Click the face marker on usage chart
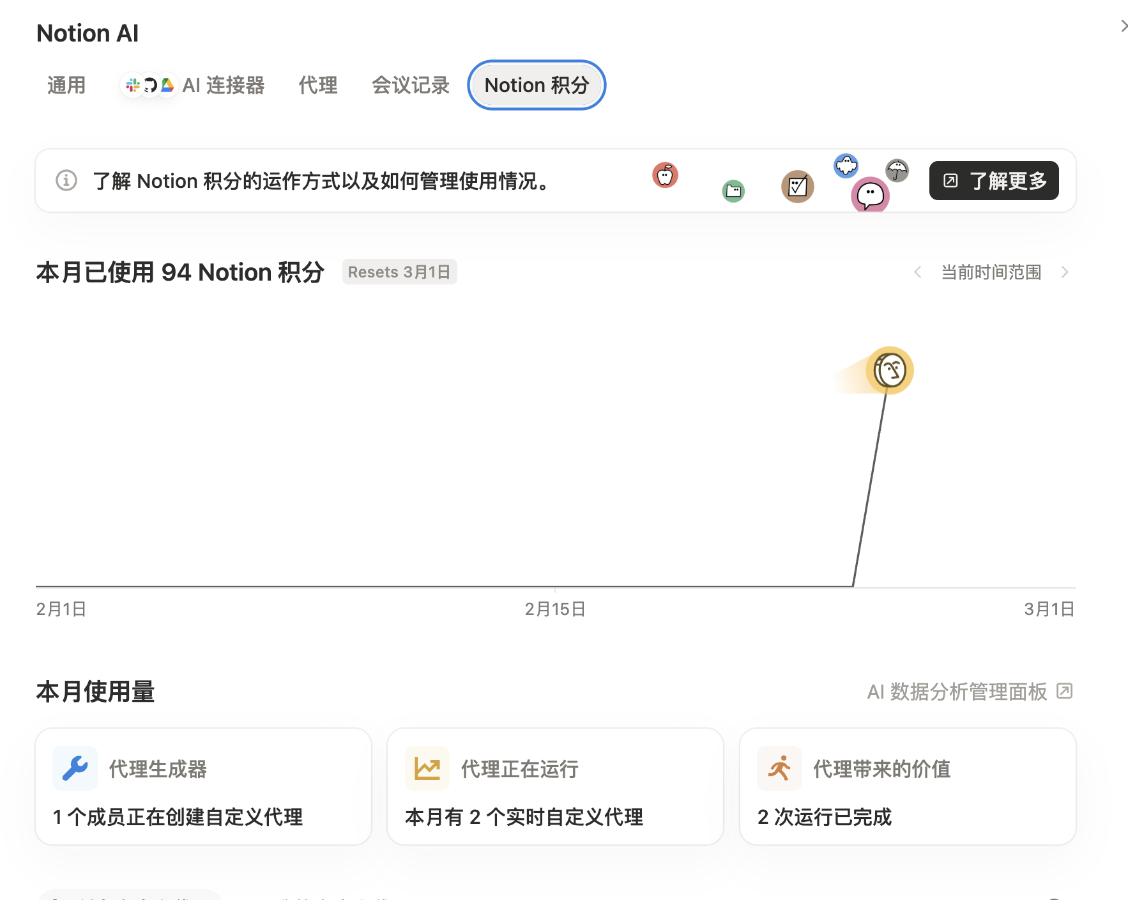The width and height of the screenshot is (1128, 900). 890,370
